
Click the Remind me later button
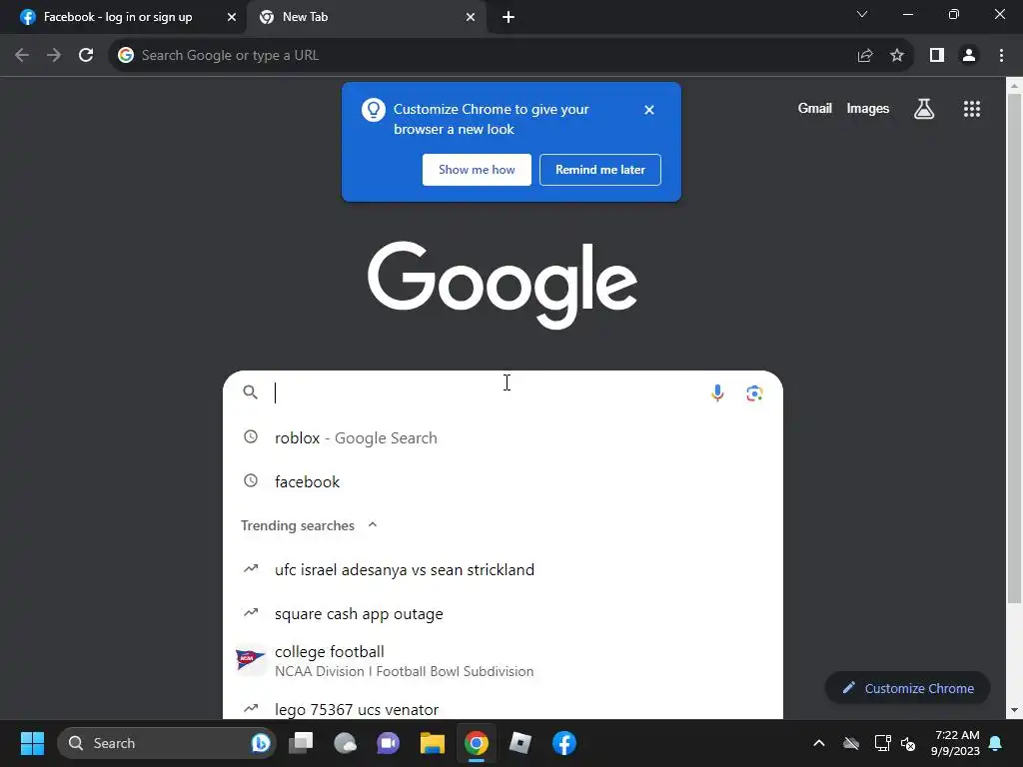pyautogui.click(x=600, y=170)
